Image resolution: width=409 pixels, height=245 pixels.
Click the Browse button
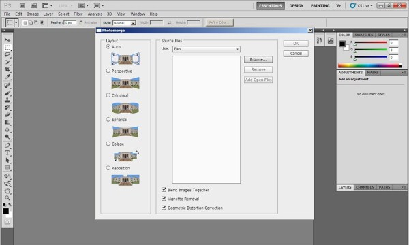point(258,59)
